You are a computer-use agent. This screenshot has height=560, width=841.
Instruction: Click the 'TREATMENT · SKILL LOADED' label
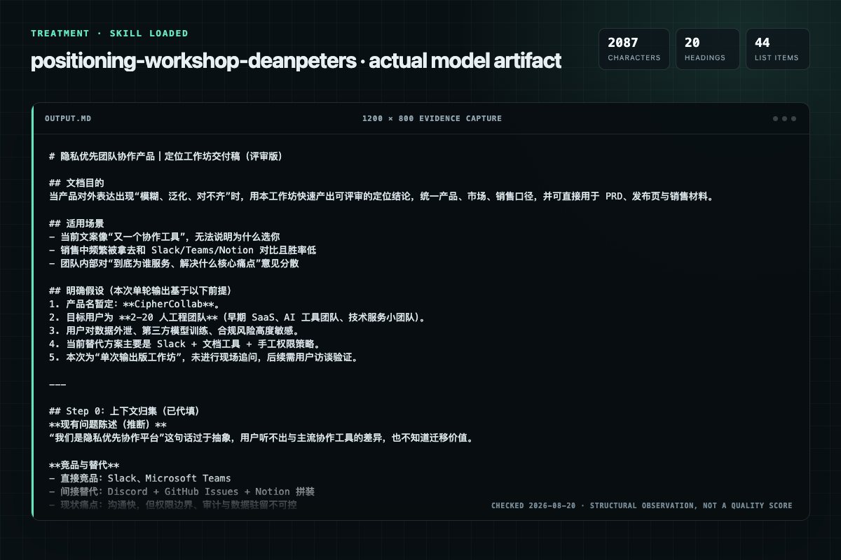(109, 33)
